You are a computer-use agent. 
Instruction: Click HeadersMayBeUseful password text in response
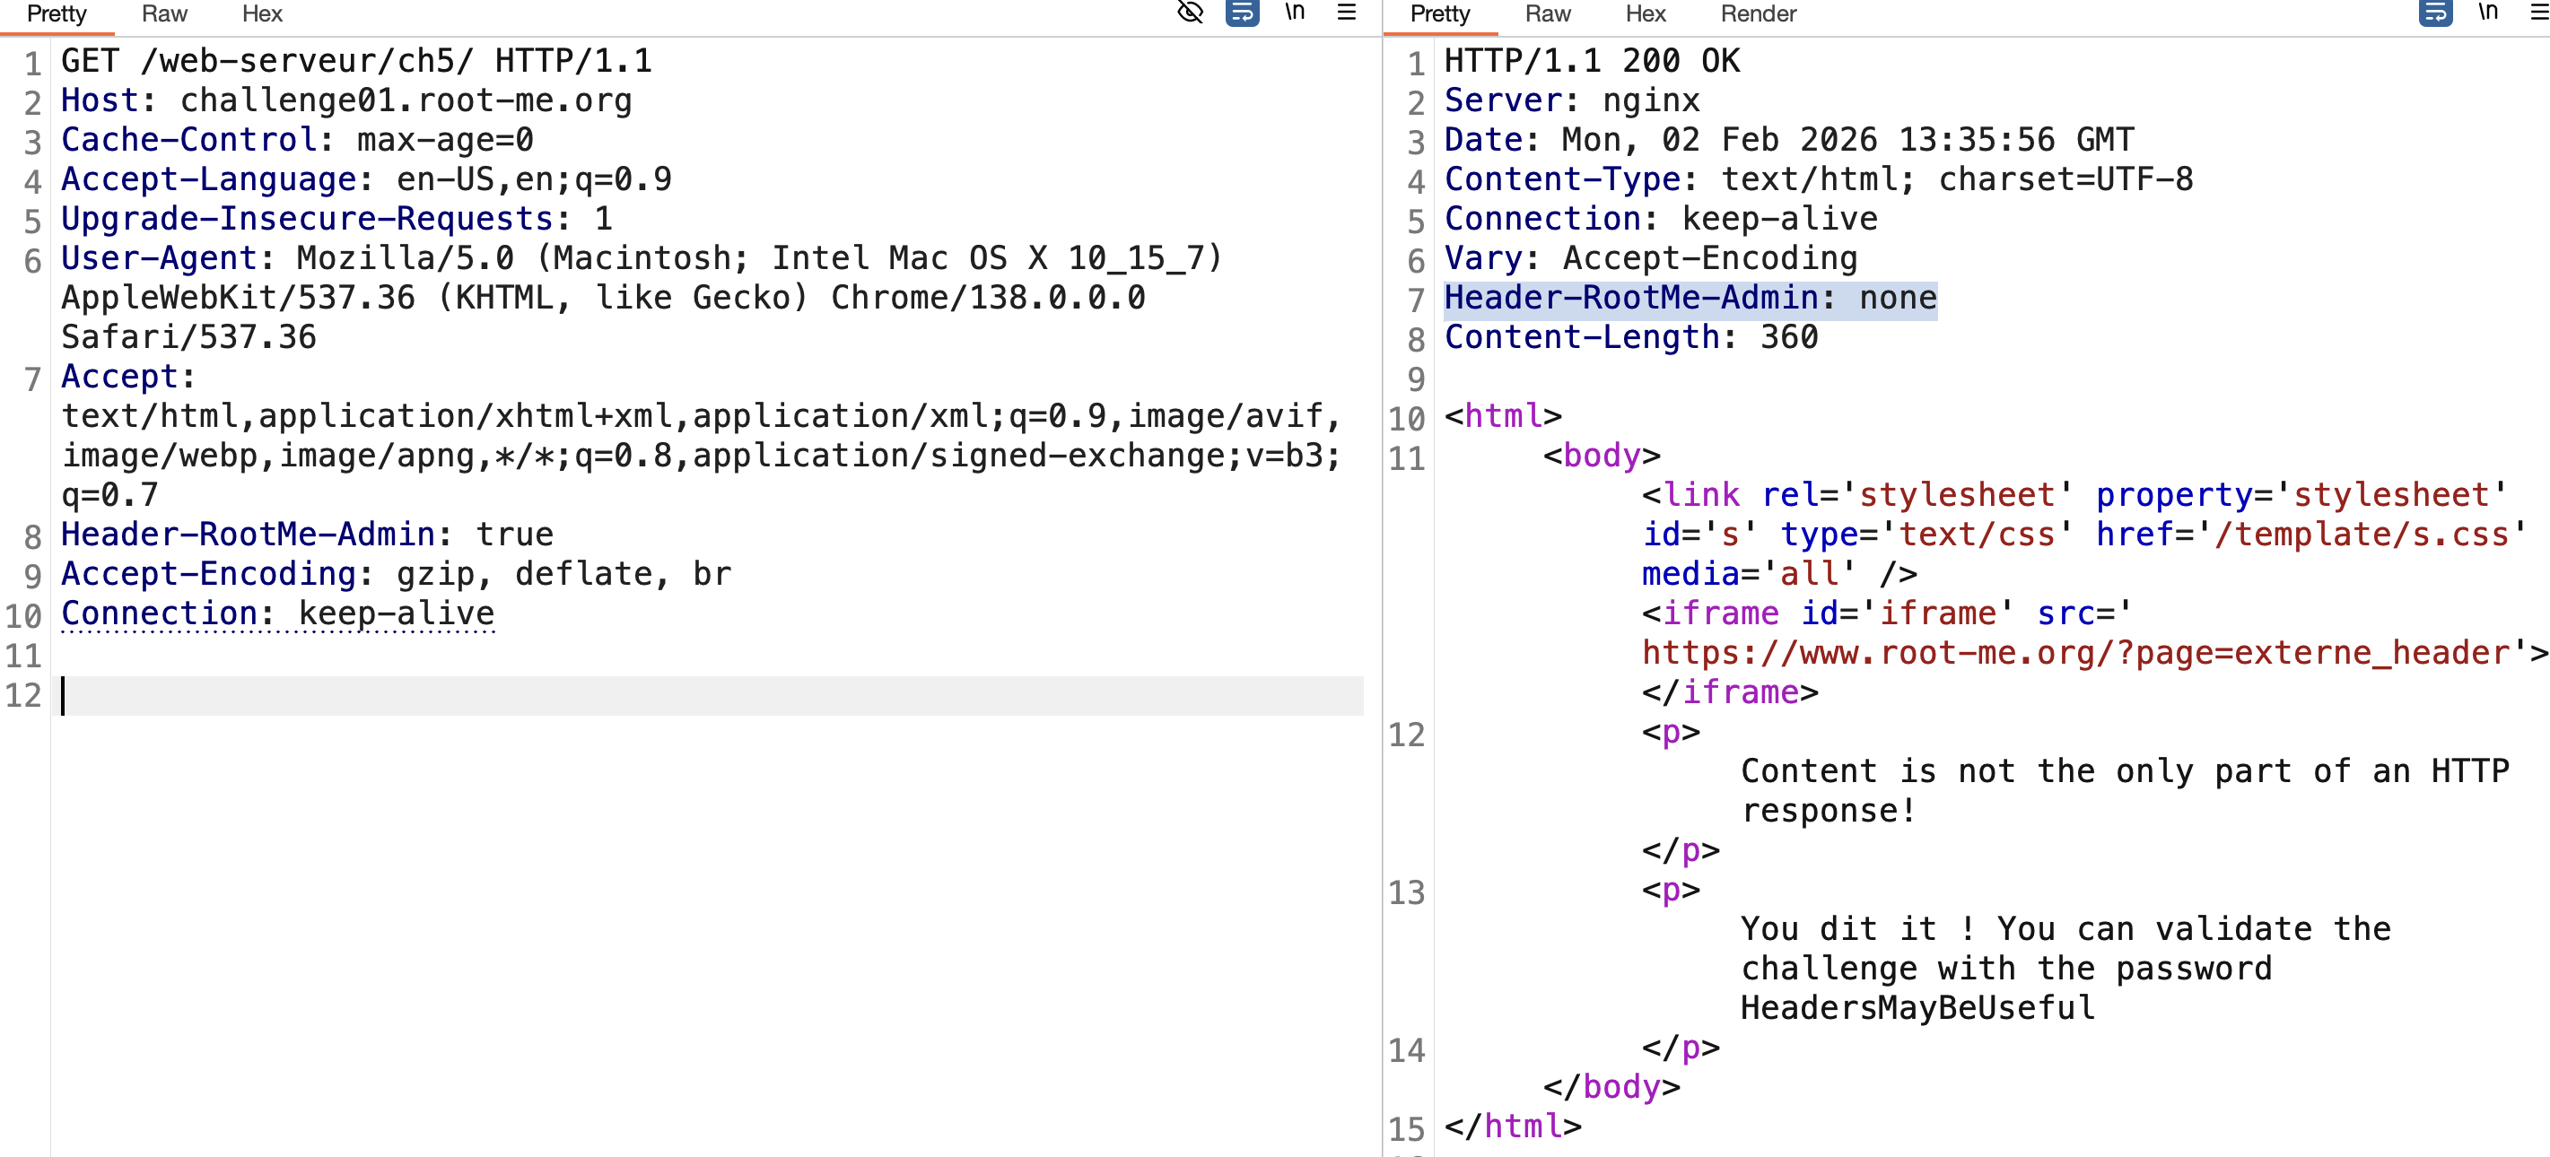(x=1917, y=1007)
